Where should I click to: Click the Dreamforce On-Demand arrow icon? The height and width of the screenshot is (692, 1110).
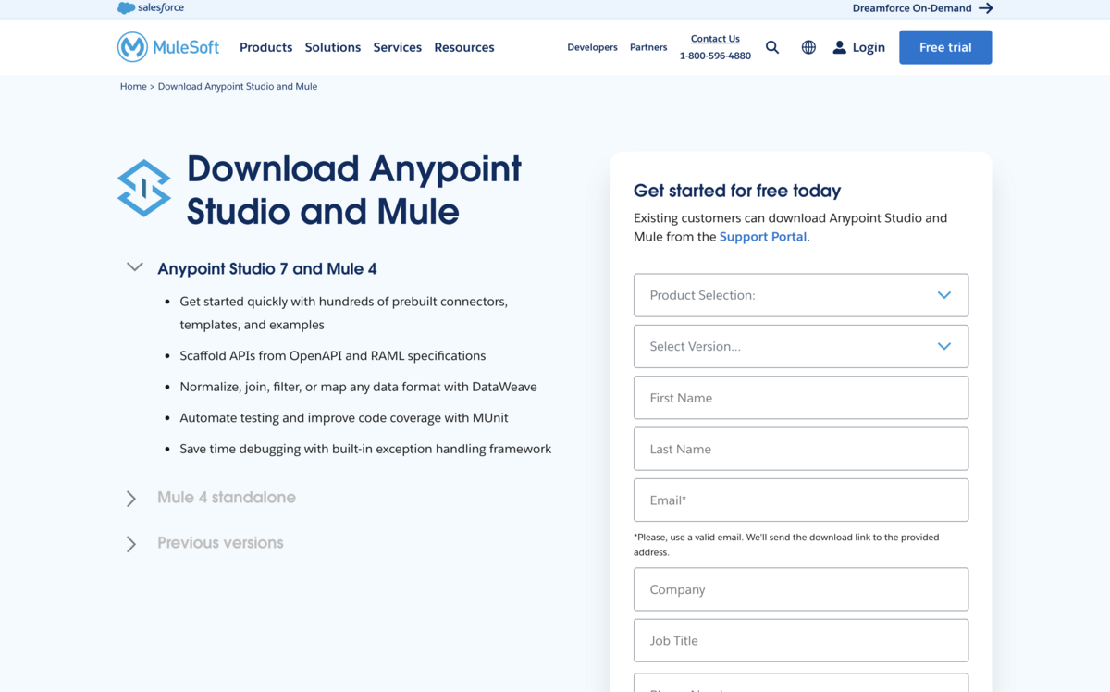[x=985, y=7]
